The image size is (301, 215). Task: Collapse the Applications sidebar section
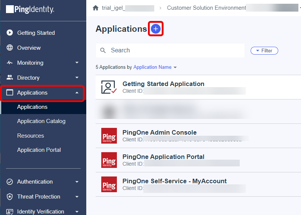(x=43, y=93)
